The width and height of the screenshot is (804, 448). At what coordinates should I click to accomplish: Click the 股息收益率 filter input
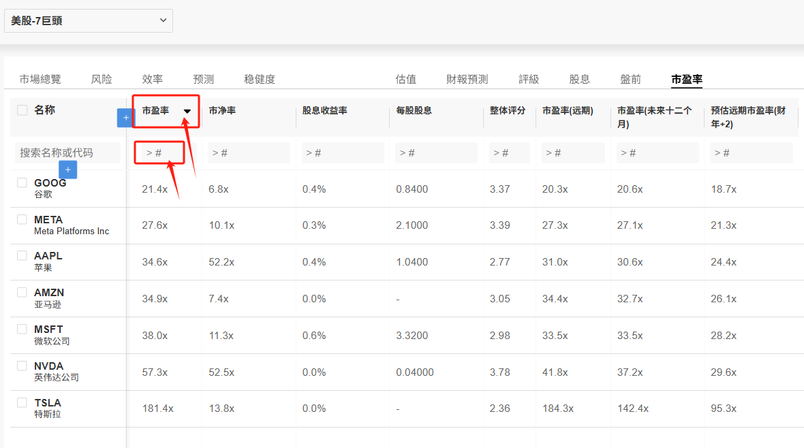(343, 153)
